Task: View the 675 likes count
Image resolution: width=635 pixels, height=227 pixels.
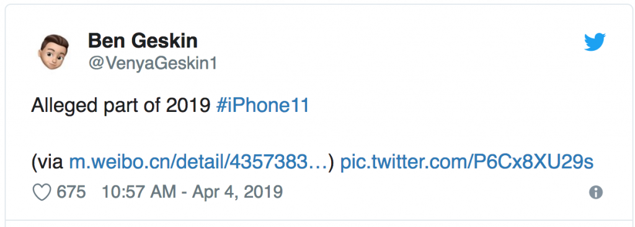Action: (71, 192)
